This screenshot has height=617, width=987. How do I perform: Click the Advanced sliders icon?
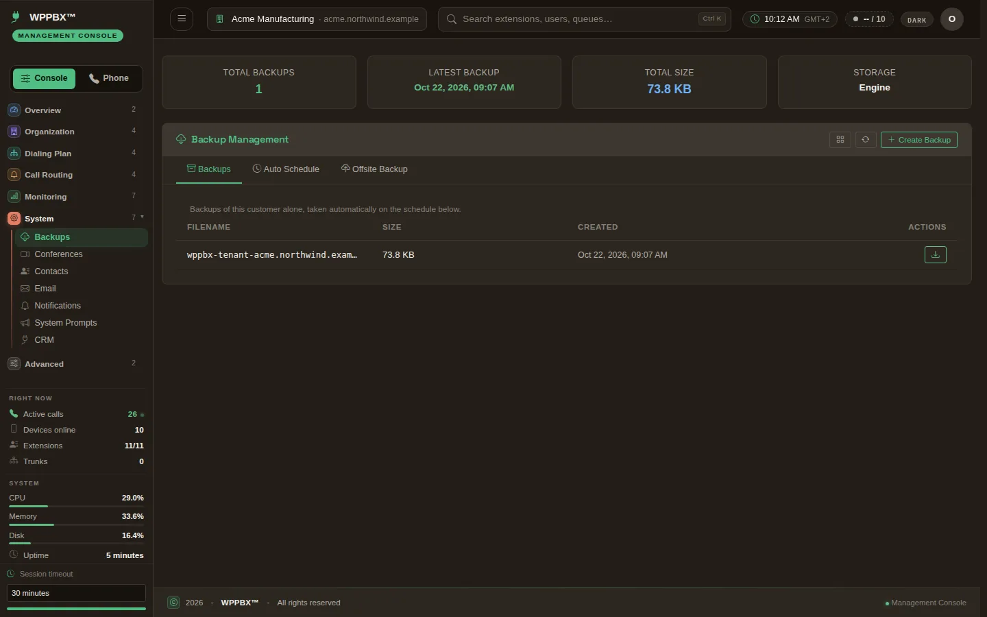pyautogui.click(x=14, y=364)
